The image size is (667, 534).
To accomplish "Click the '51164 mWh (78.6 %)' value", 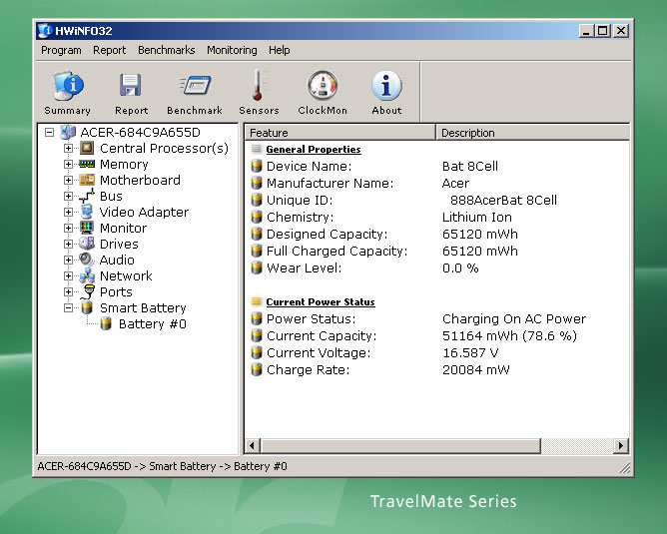I will pyautogui.click(x=509, y=336).
